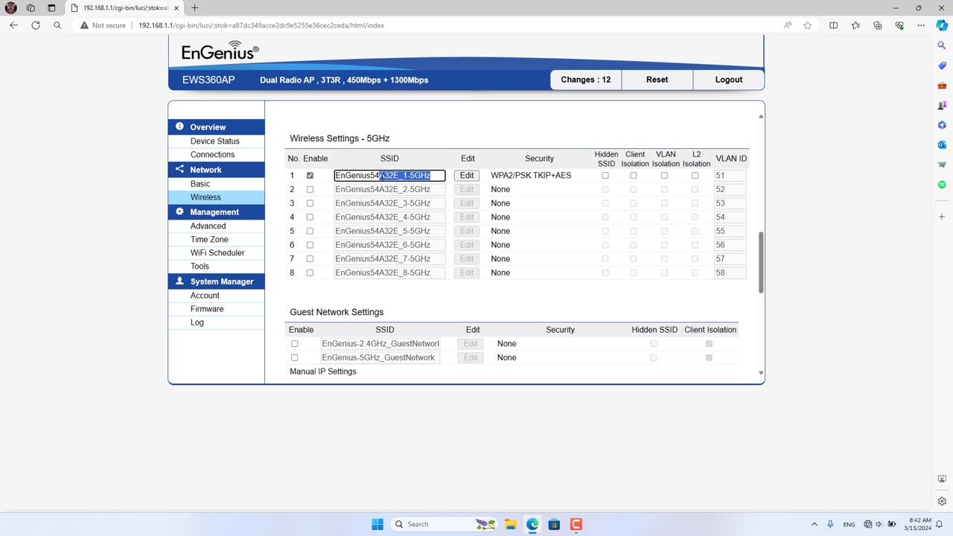Open Edge Copilot sidebar icon
Screen dimensions: 953x536
point(942,25)
